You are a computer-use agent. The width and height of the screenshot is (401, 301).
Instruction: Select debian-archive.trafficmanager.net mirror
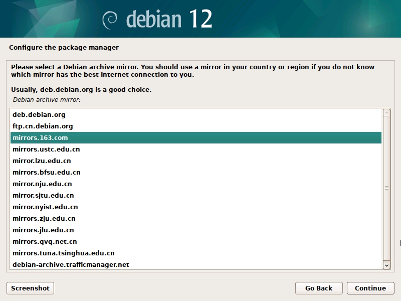click(x=71, y=265)
